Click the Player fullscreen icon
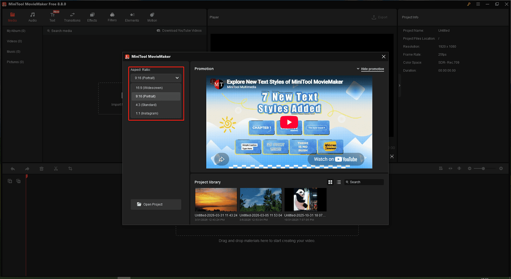 coord(392,156)
